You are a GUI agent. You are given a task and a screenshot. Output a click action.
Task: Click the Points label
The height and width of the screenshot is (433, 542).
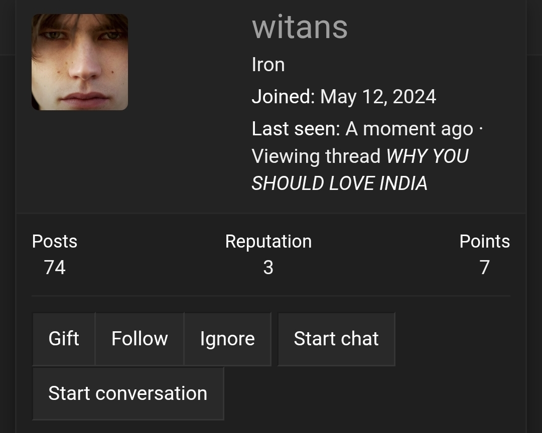click(484, 242)
